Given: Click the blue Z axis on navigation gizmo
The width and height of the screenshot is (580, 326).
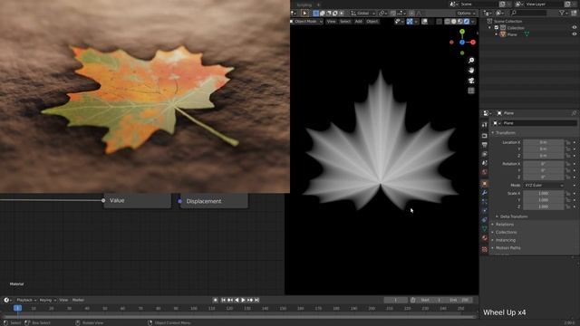Looking at the screenshot, I should (x=462, y=43).
